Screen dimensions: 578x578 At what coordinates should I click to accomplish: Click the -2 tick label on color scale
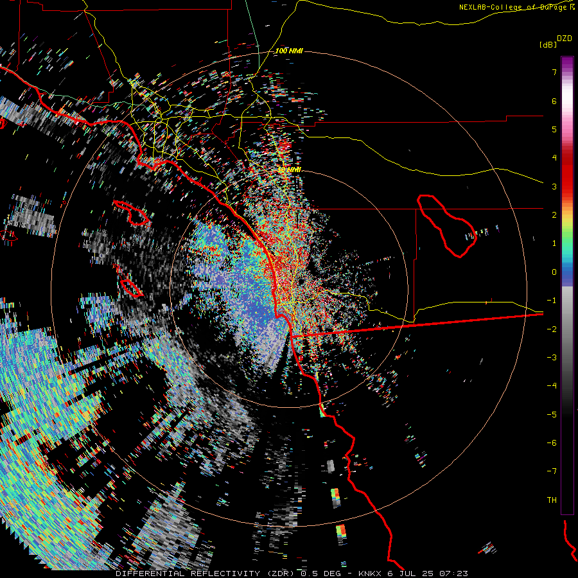(x=552, y=329)
